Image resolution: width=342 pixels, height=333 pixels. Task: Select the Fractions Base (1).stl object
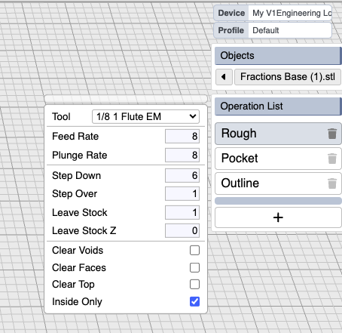click(x=288, y=77)
